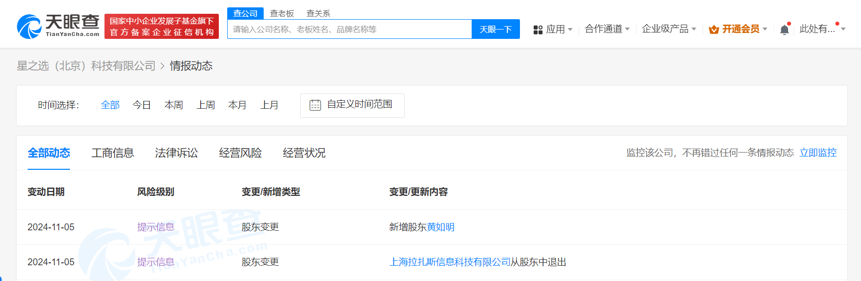861x281 pixels.
Task: Click 股东变更 in 黄如明 row
Action: point(260,227)
